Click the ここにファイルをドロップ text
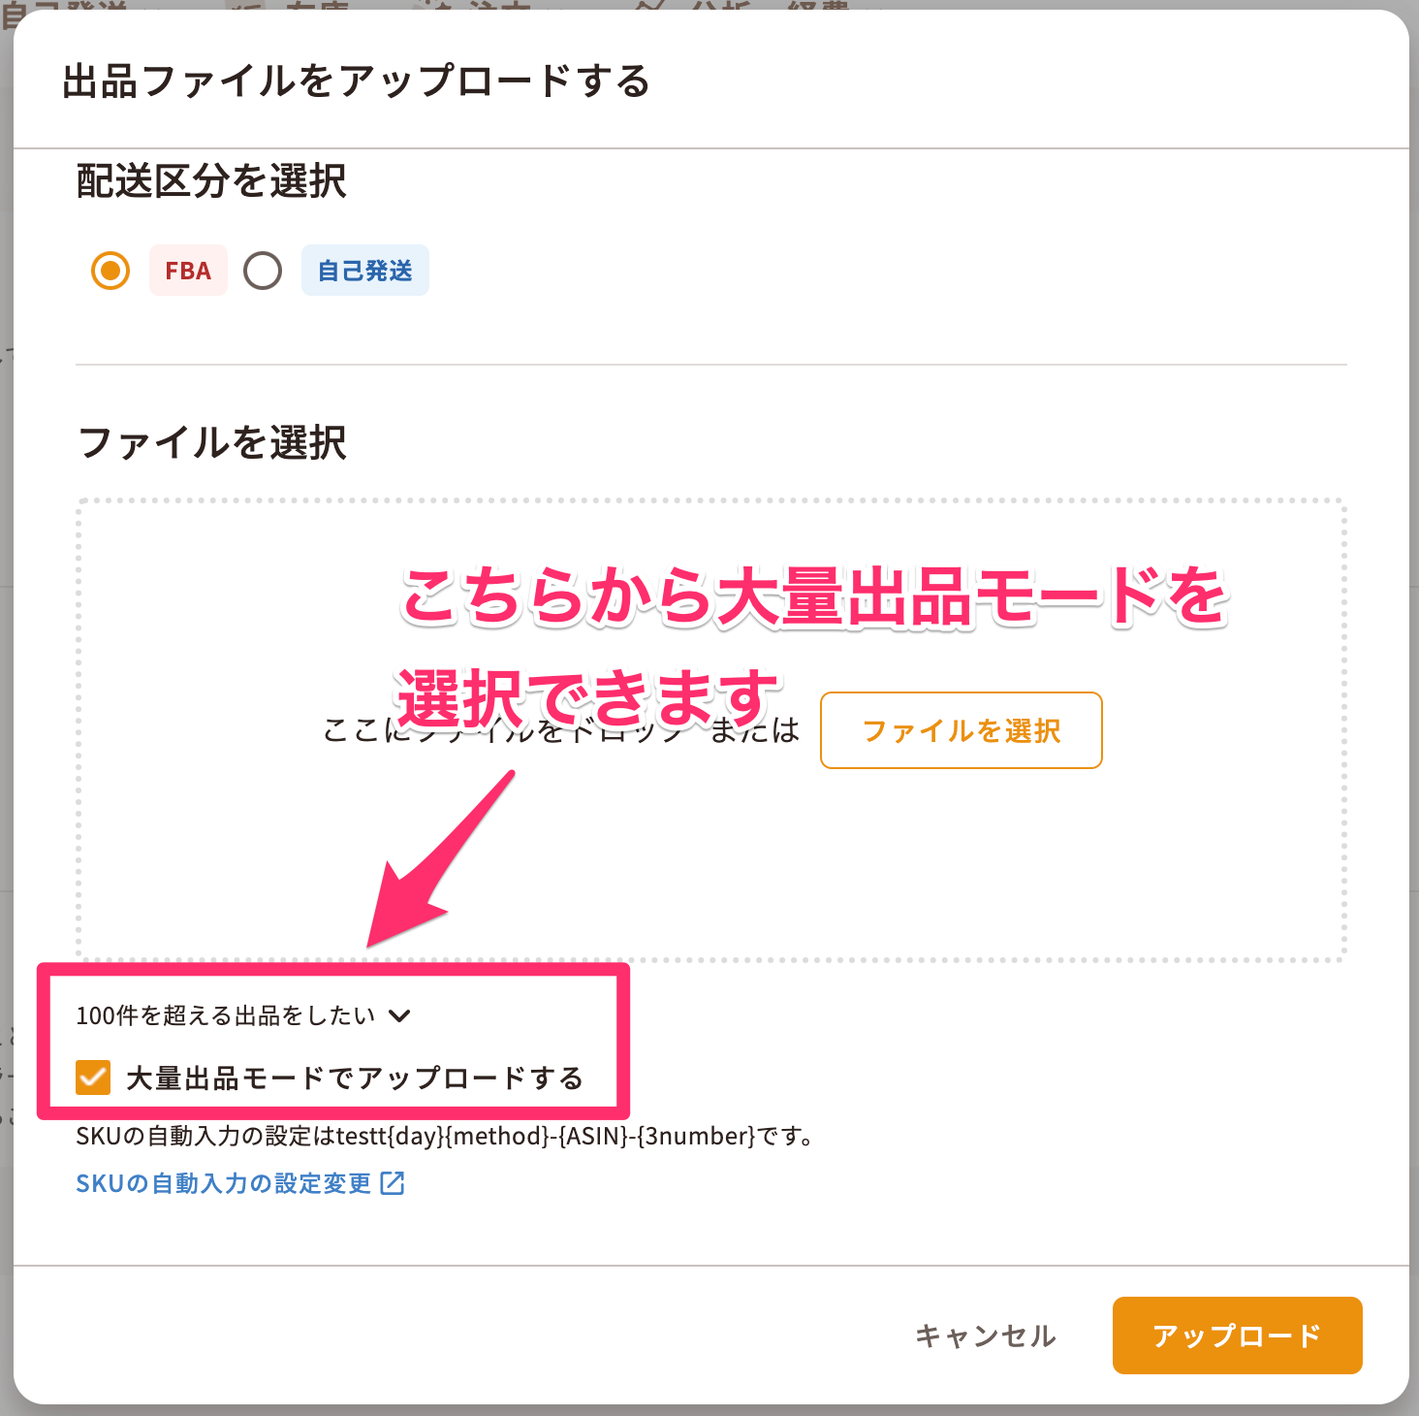Image resolution: width=1419 pixels, height=1416 pixels. [x=504, y=730]
